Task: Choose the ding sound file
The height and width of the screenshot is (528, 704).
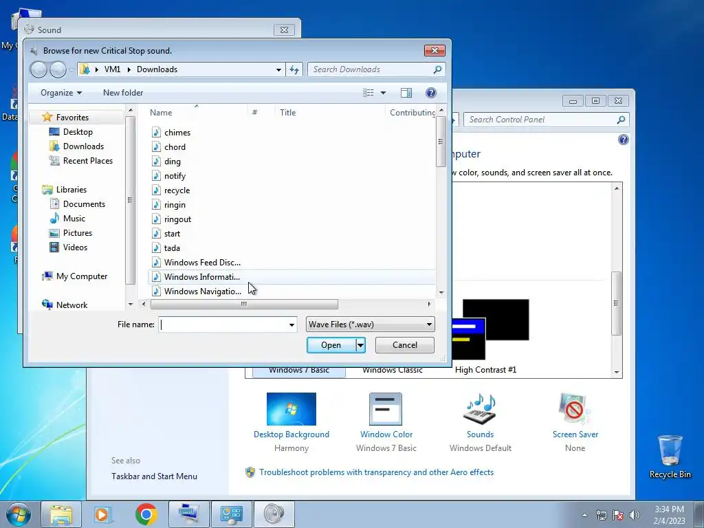Action: 172,161
